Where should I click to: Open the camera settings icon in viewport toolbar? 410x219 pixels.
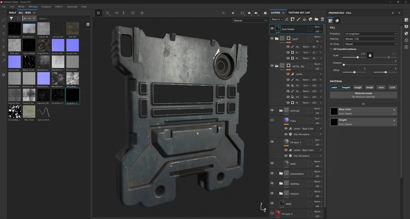point(257,13)
